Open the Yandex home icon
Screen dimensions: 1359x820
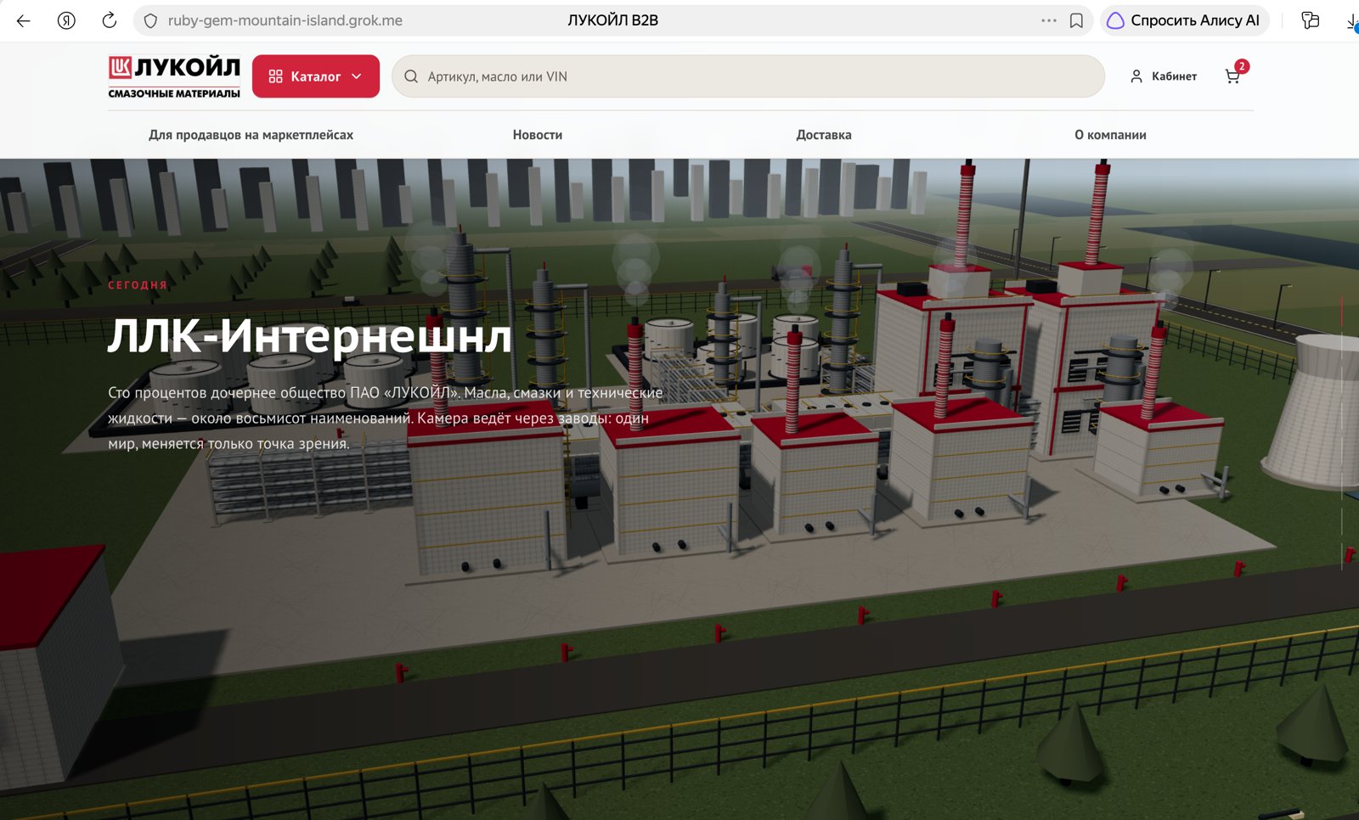click(66, 20)
